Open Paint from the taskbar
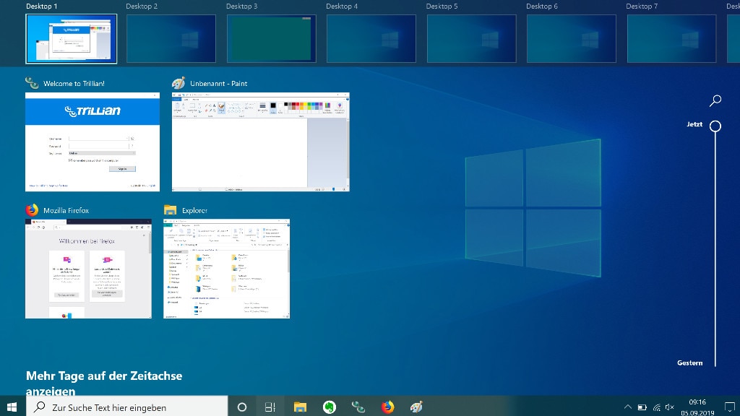This screenshot has height=416, width=740. (x=417, y=407)
